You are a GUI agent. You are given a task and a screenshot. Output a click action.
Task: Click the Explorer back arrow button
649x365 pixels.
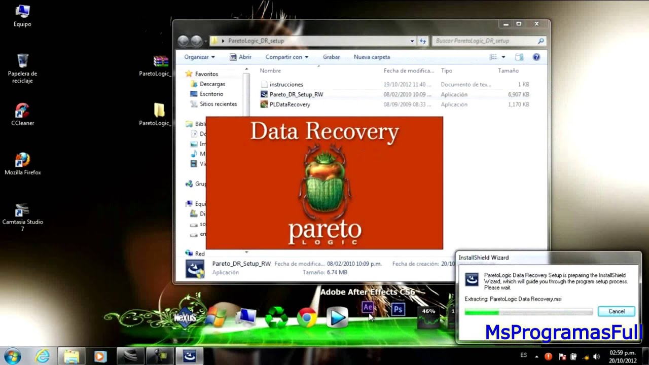pyautogui.click(x=183, y=41)
